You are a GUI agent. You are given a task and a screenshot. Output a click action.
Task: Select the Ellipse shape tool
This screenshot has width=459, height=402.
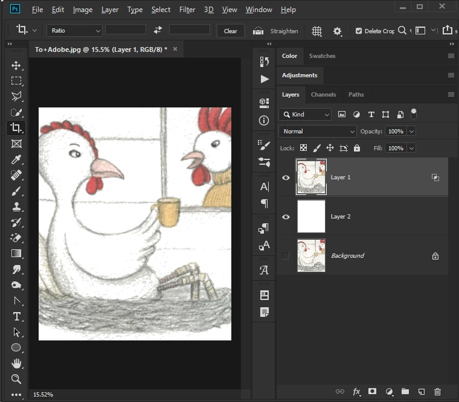click(16, 348)
